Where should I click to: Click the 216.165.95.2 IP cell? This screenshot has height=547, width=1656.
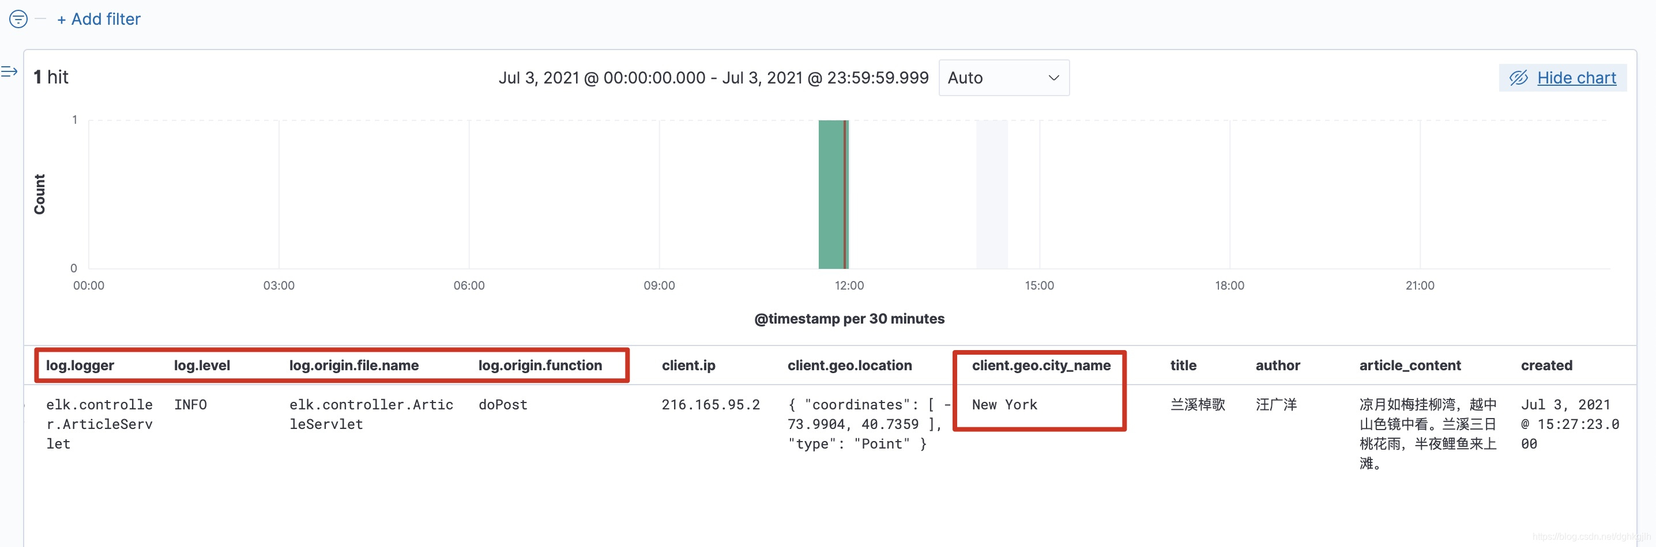[710, 404]
